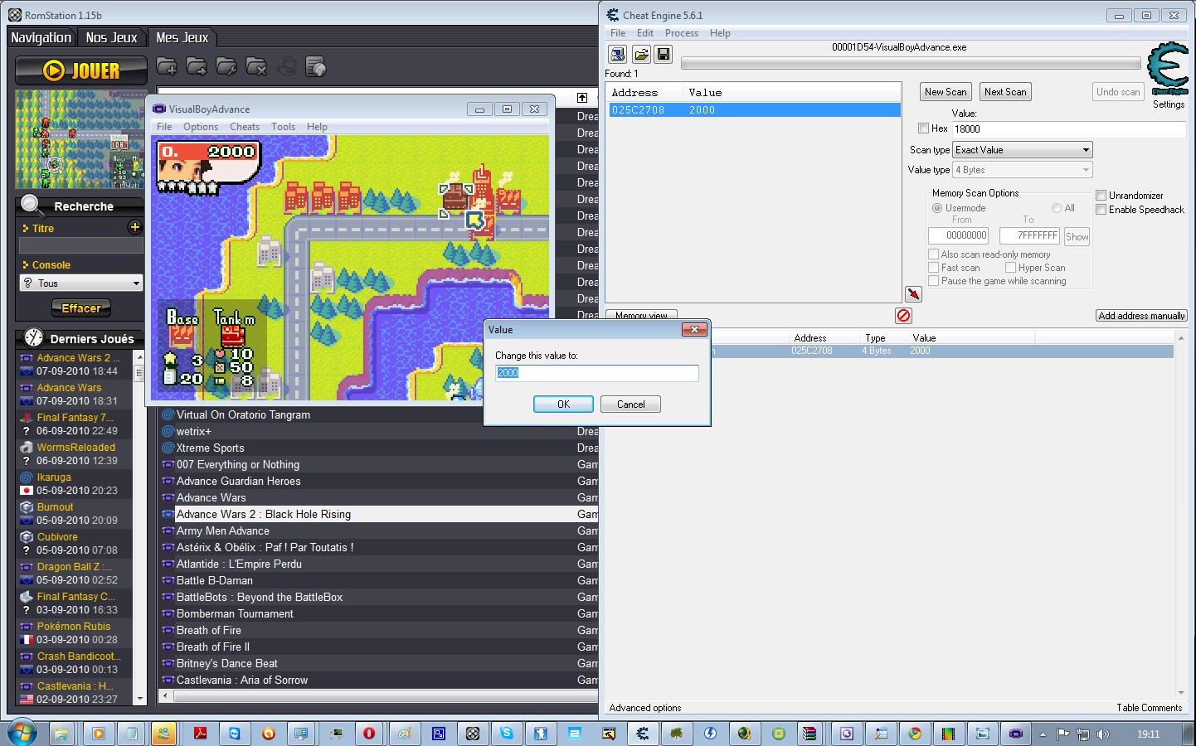Open process icon in Cheat Engine toolbar

click(618, 55)
